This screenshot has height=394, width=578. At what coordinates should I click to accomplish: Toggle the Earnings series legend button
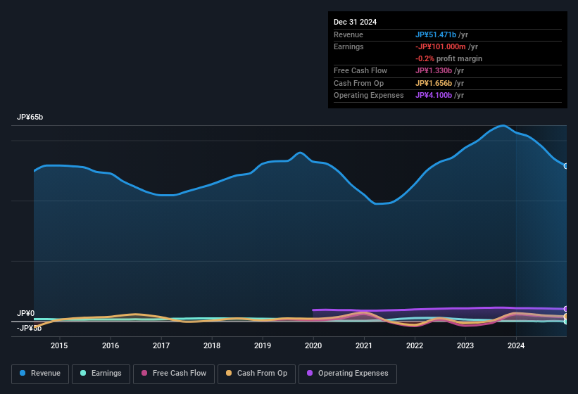click(x=101, y=374)
